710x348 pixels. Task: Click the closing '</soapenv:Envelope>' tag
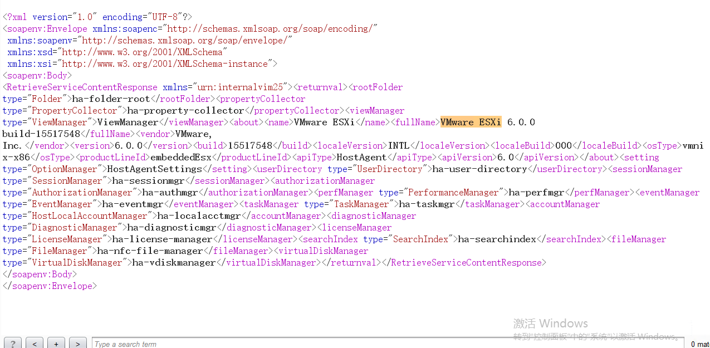pos(50,286)
